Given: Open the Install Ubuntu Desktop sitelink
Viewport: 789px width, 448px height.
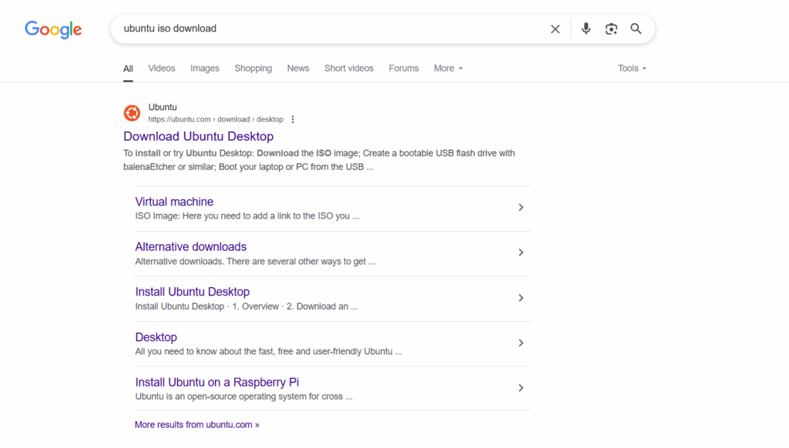Looking at the screenshot, I should coord(192,292).
